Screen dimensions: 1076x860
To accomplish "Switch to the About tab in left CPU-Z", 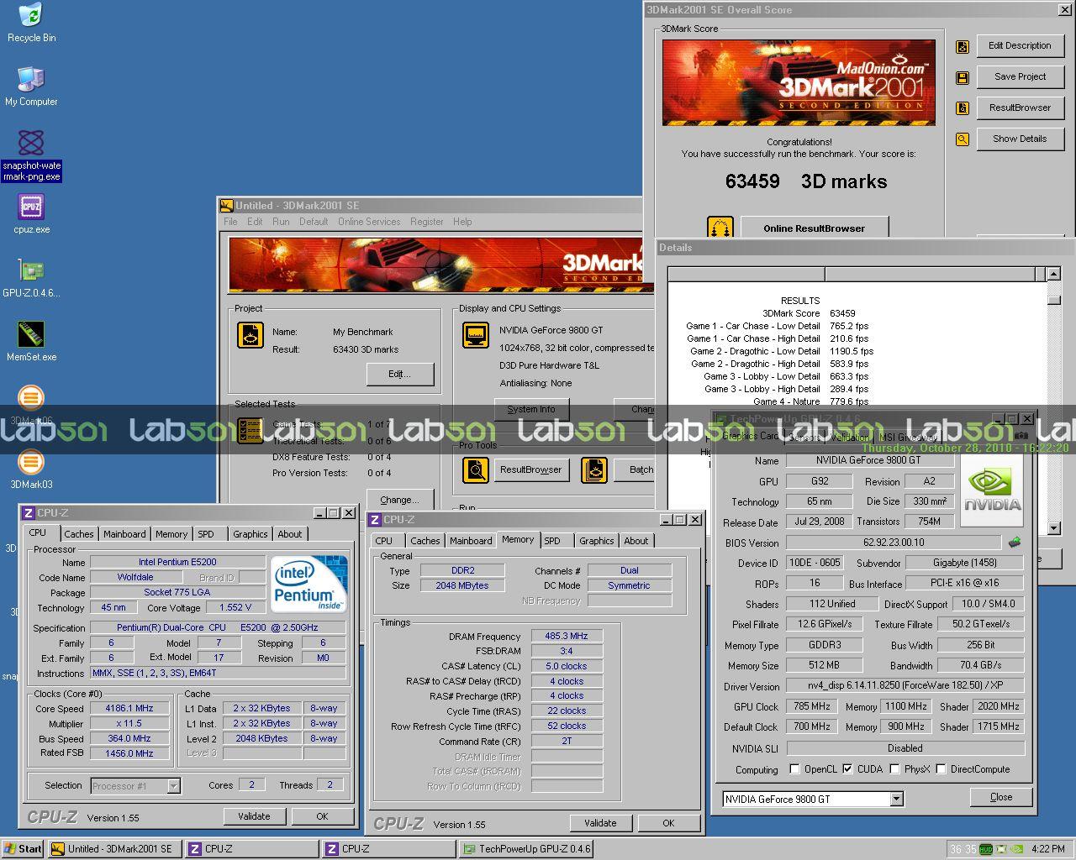I will pyautogui.click(x=290, y=534).
